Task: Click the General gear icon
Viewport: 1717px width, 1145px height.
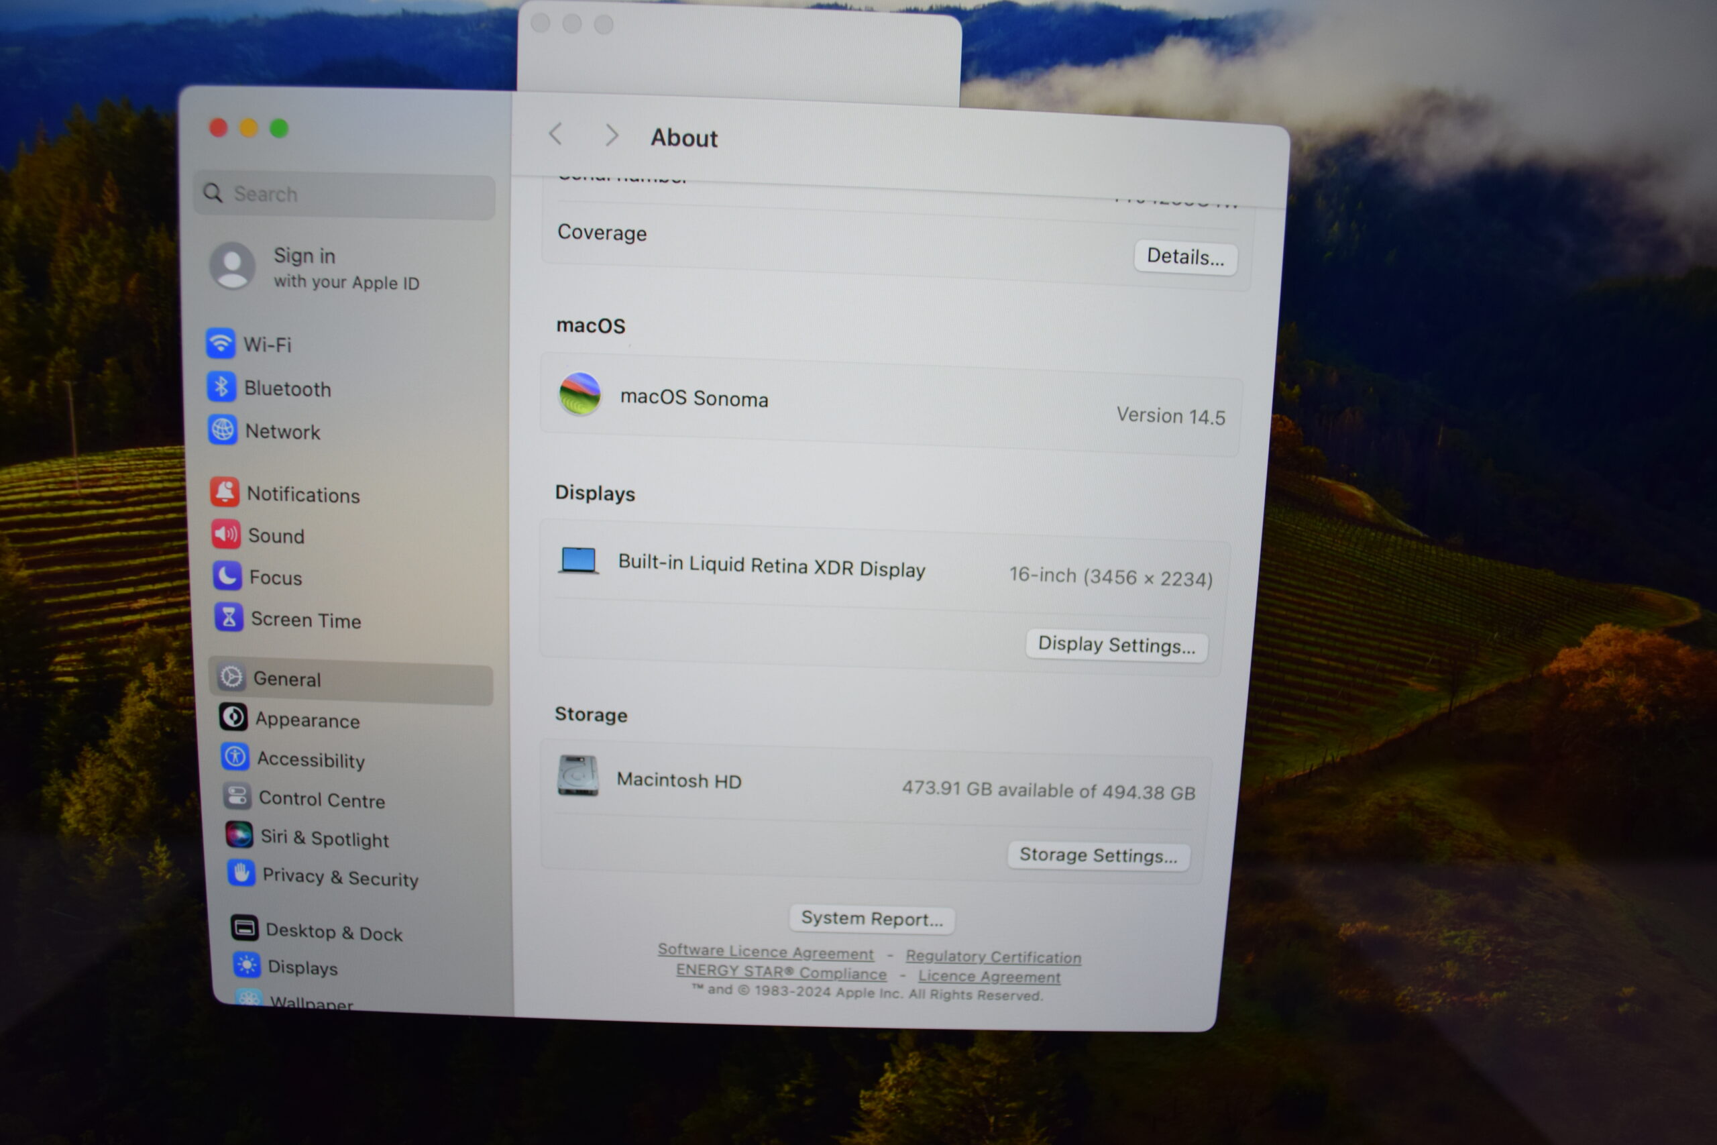Action: click(232, 677)
